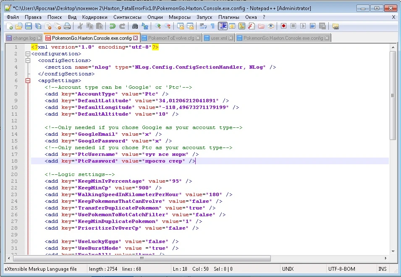Click the vertical scrollbar thumb

393,96
